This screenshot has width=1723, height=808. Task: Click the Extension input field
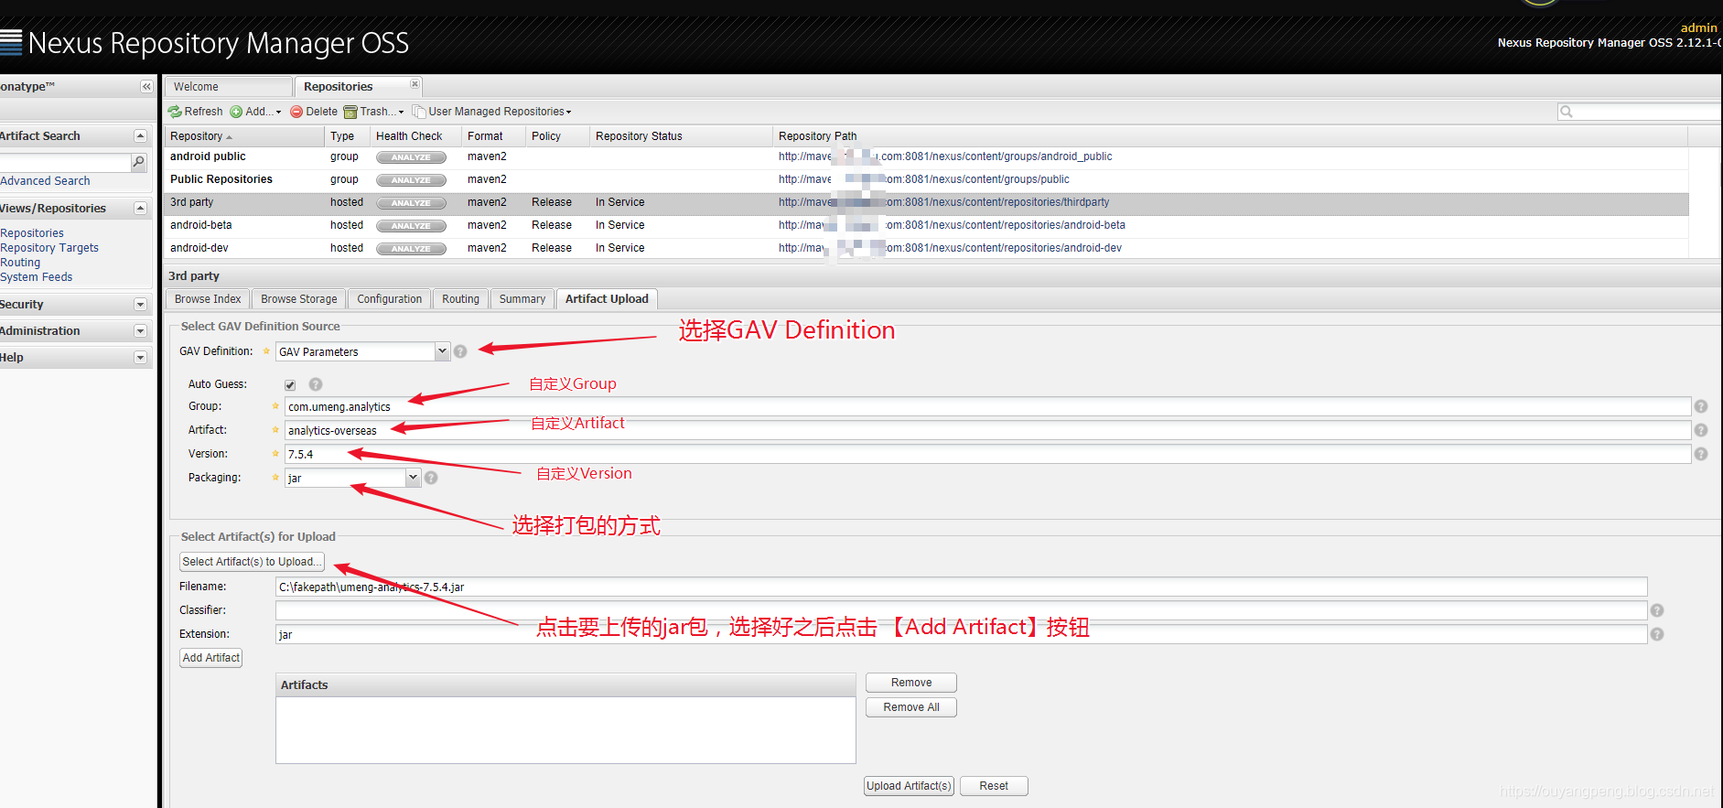pos(961,634)
